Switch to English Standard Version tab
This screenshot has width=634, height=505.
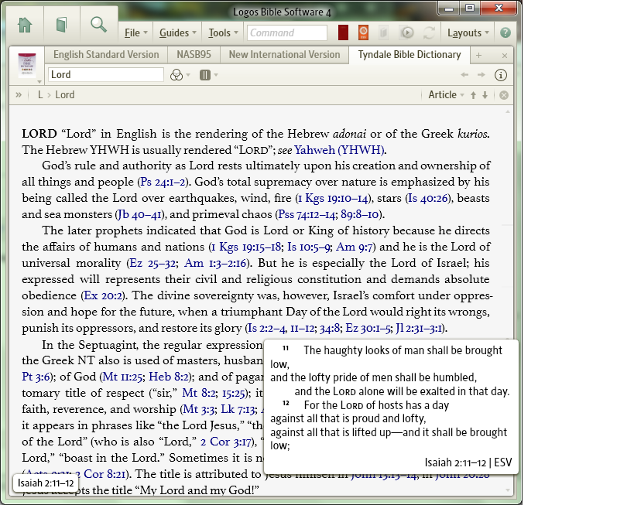tap(106, 55)
